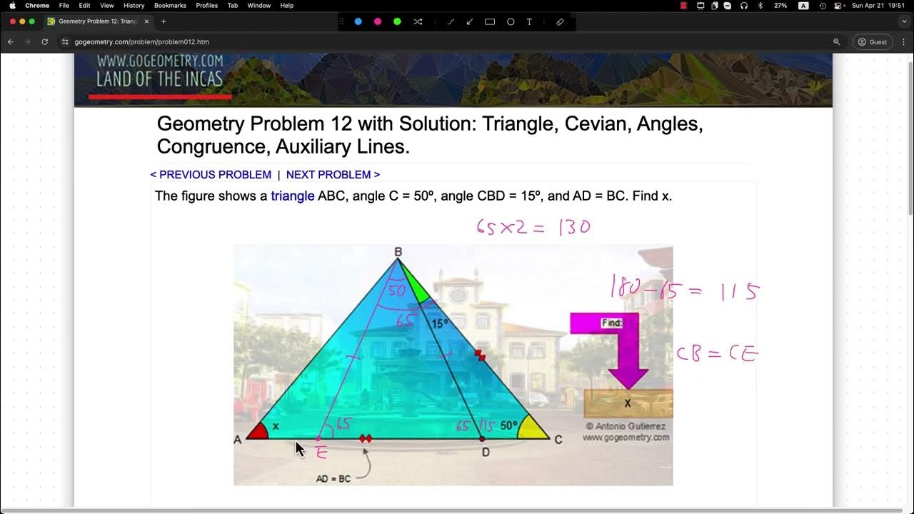914x514 pixels.
Task: Select the rectangle drawing tool
Action: (491, 21)
